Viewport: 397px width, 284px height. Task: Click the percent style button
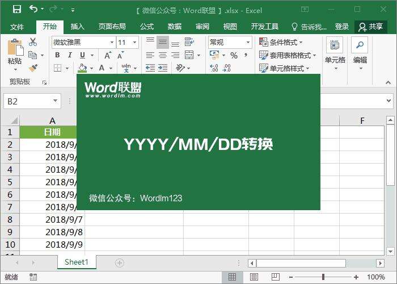234,55
